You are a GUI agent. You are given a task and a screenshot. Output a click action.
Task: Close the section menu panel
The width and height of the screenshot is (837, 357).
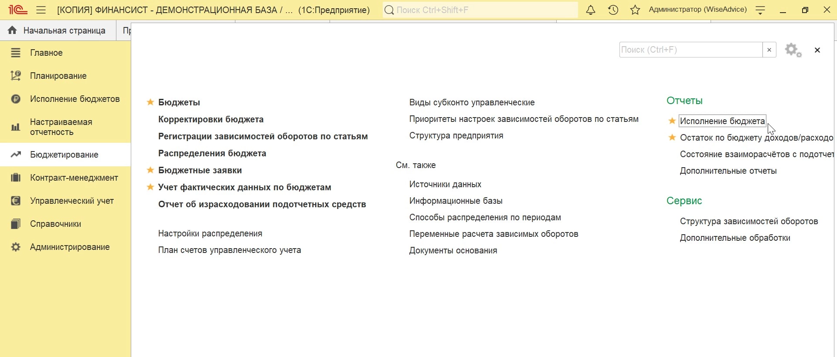click(817, 50)
